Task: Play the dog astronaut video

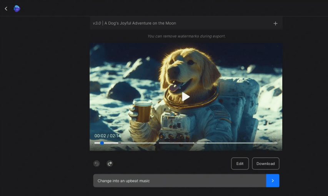Action: tap(186, 97)
